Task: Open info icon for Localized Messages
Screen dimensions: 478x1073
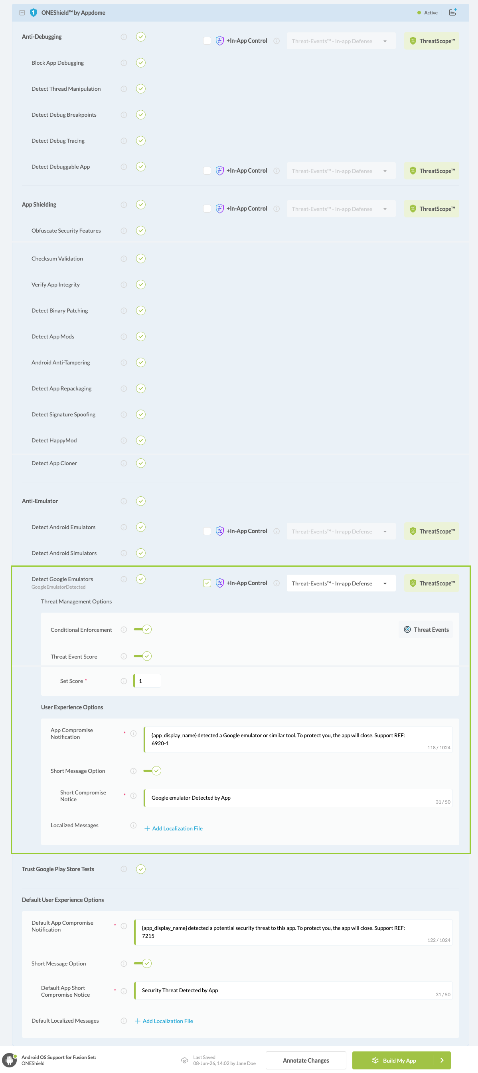Action: (133, 825)
